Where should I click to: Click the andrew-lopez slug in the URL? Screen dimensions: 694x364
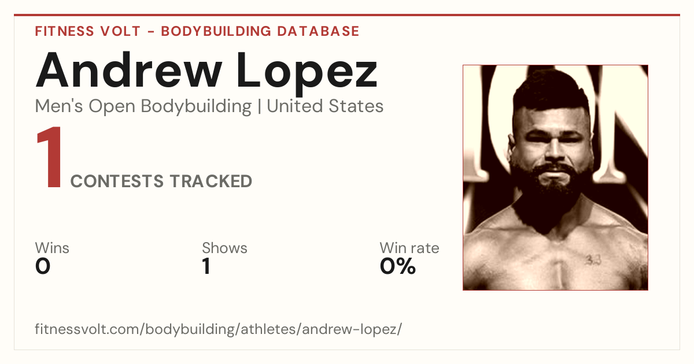pyautogui.click(x=350, y=329)
